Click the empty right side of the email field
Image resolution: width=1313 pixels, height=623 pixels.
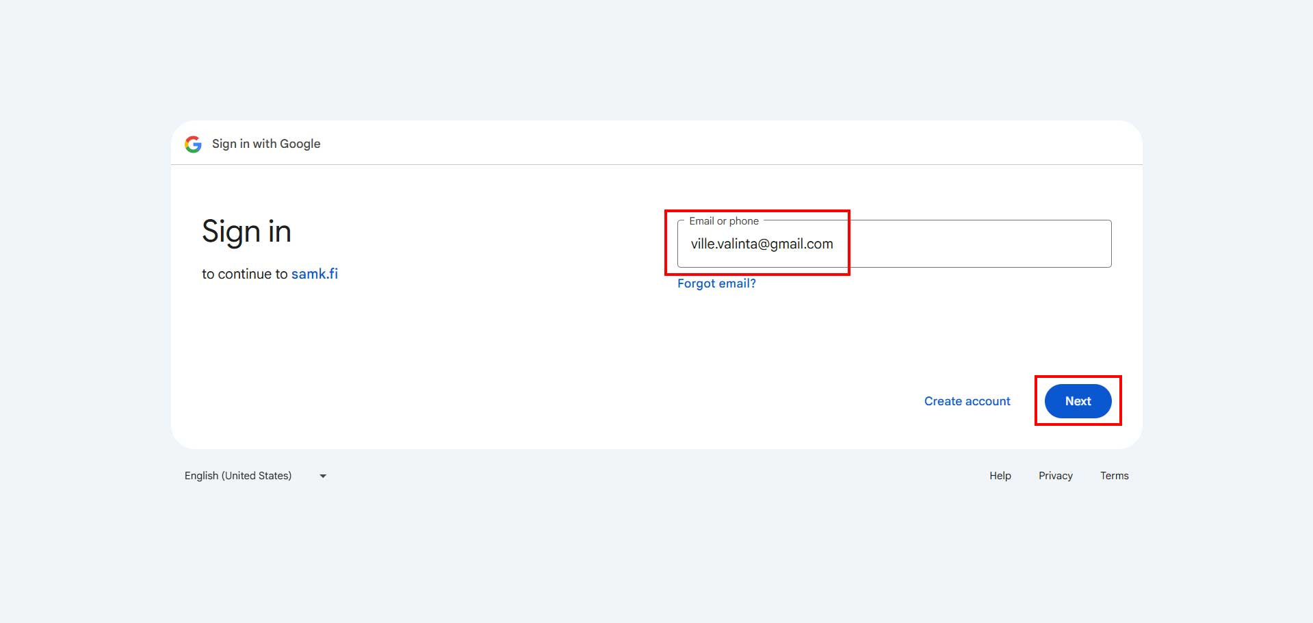click(992, 244)
